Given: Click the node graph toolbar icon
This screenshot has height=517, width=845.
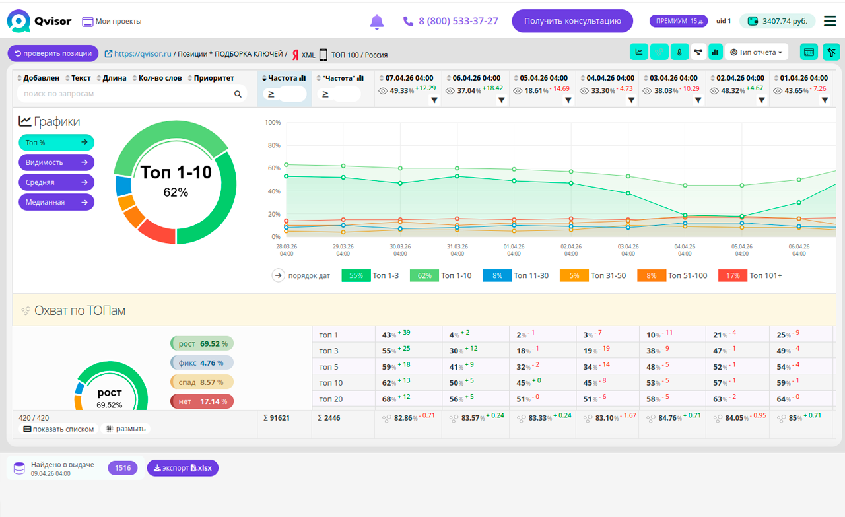Looking at the screenshot, I should pyautogui.click(x=697, y=52).
